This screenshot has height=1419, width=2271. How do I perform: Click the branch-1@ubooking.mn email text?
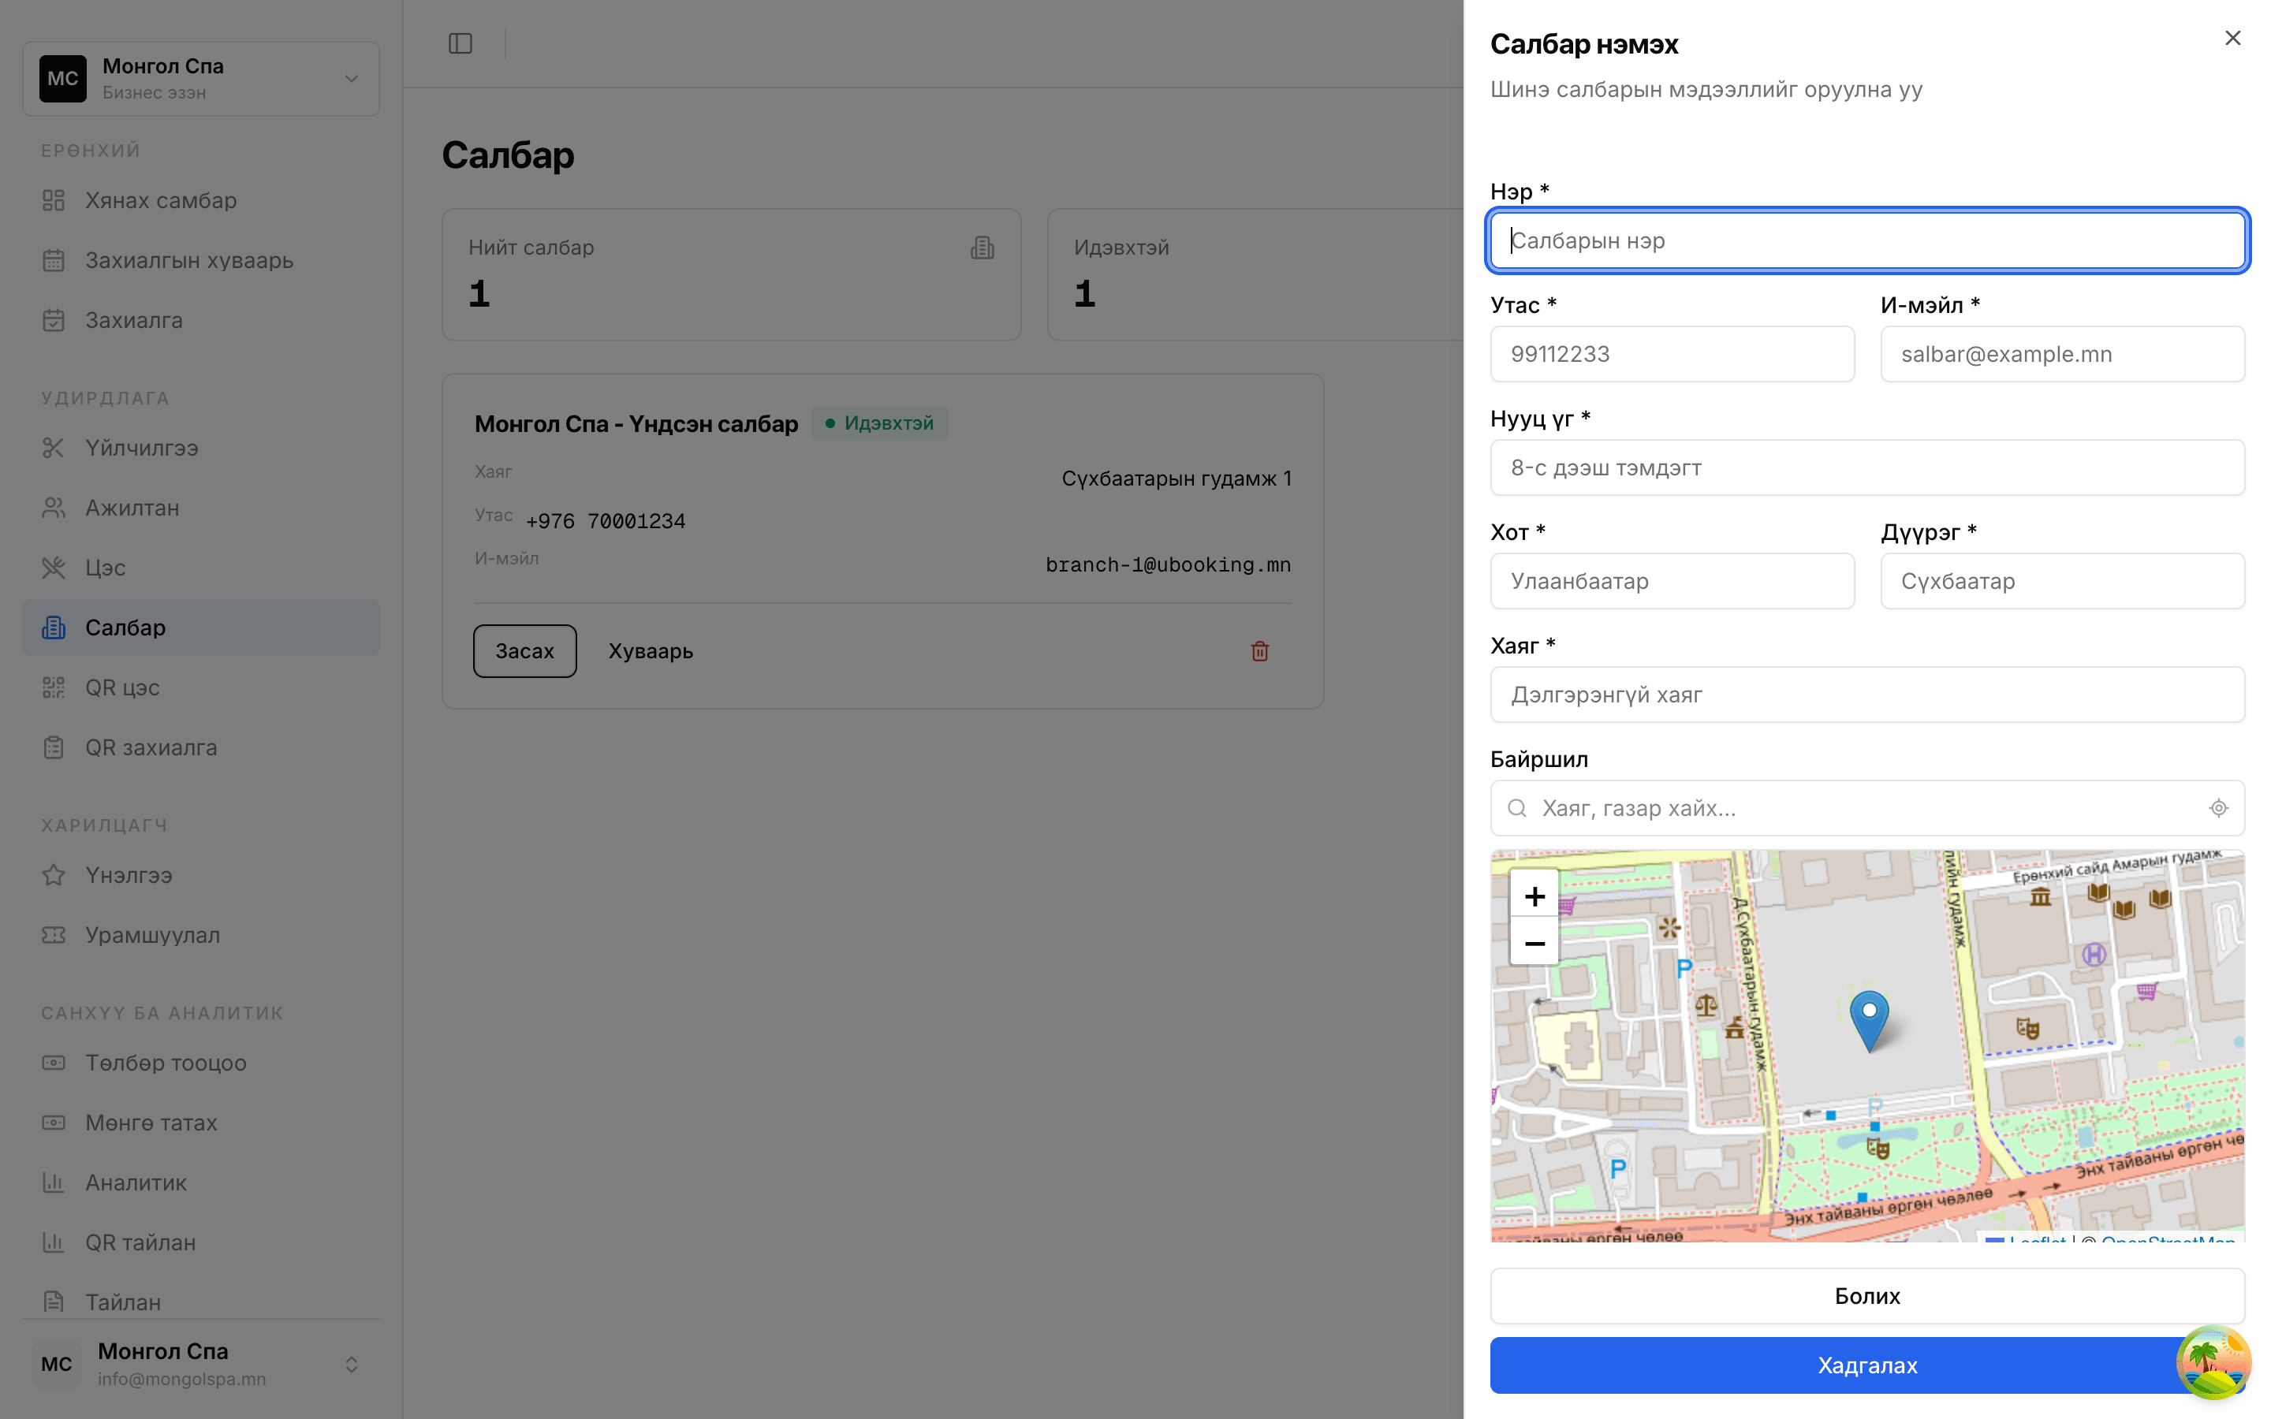pos(1169,565)
